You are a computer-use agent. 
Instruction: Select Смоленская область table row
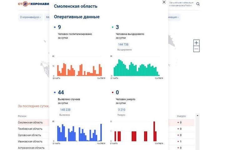point(30,122)
